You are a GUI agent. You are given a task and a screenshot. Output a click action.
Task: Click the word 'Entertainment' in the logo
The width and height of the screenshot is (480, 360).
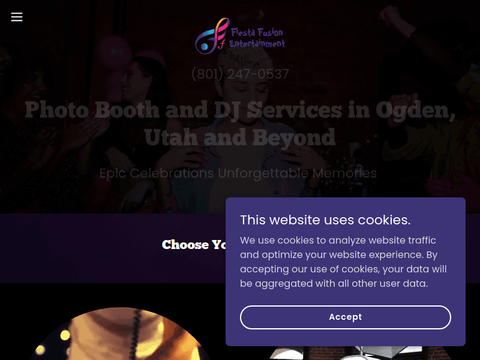[x=257, y=43]
